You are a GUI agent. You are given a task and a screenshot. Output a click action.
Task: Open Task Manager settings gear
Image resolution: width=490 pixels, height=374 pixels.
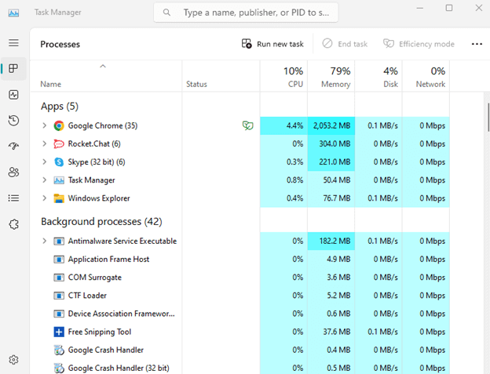(13, 360)
